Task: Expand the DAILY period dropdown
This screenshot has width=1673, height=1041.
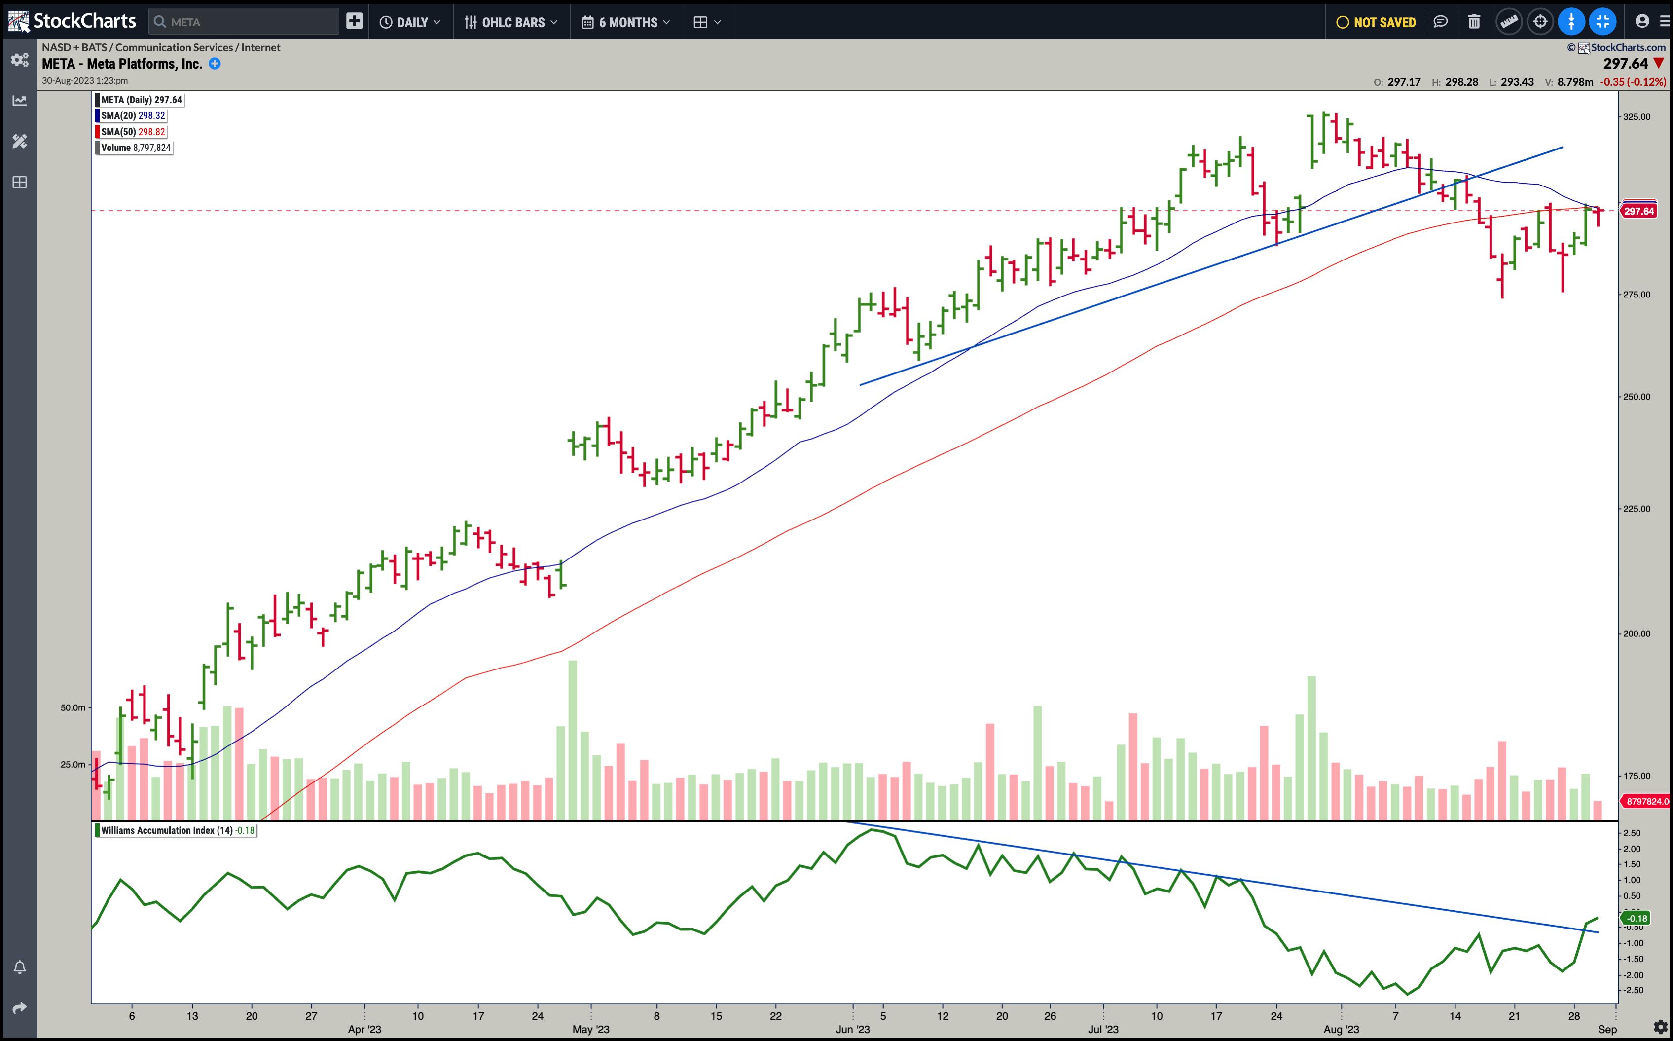Action: [410, 22]
